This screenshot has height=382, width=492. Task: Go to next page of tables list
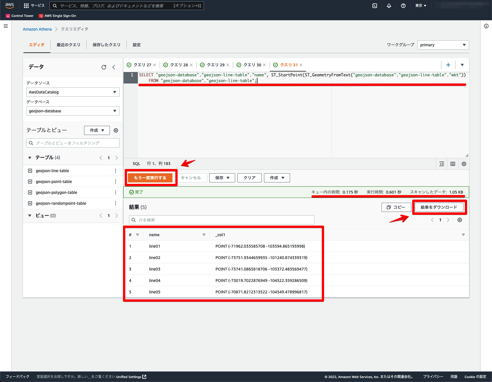[x=116, y=158]
